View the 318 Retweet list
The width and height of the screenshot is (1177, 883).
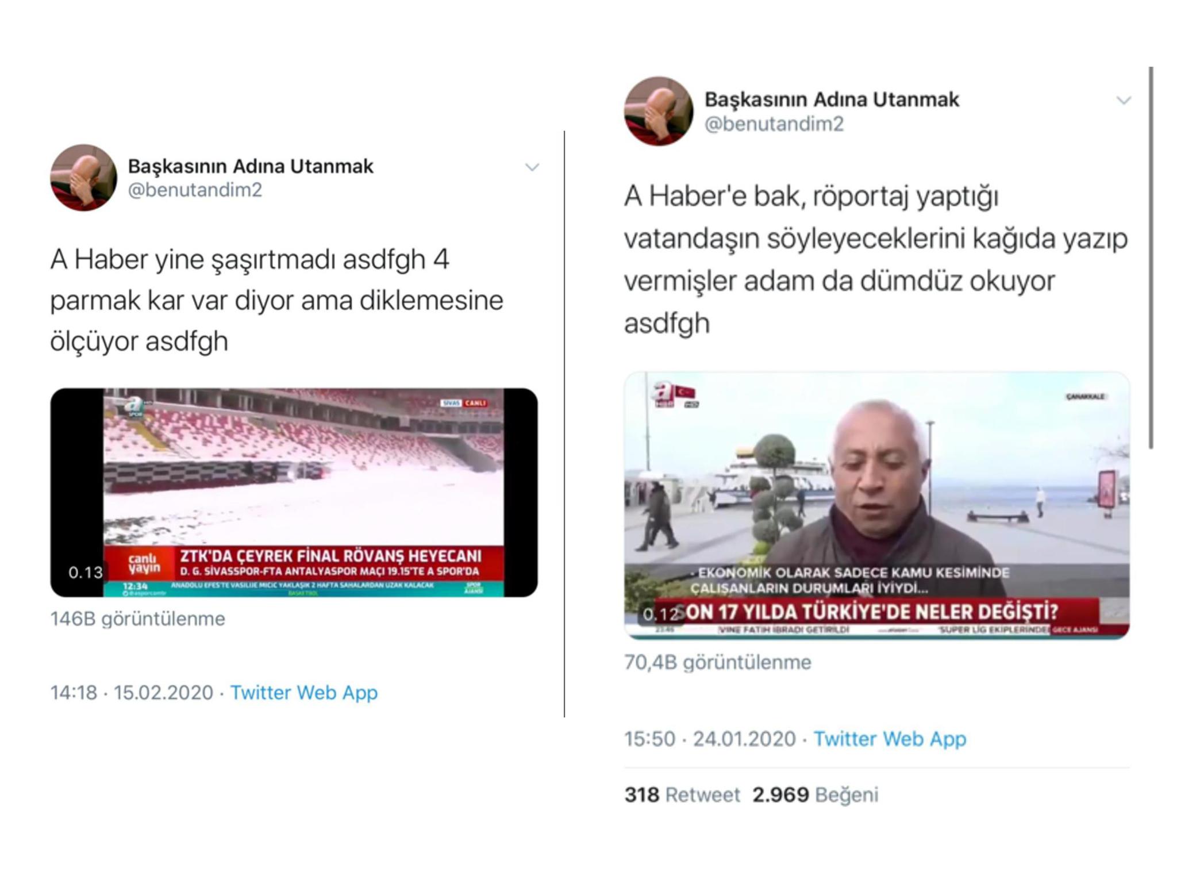pos(682,794)
